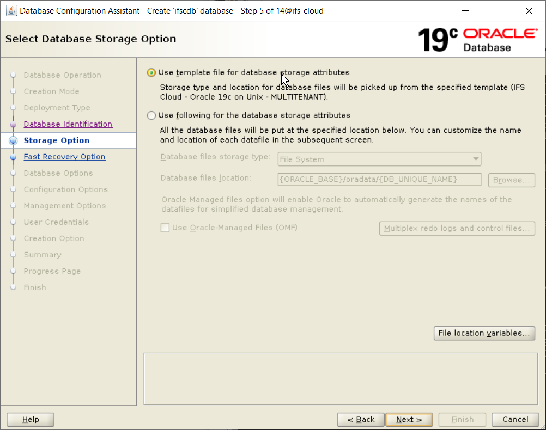The height and width of the screenshot is (430, 546).
Task: Click the 'Database files storage type:' label
Action: (215, 157)
